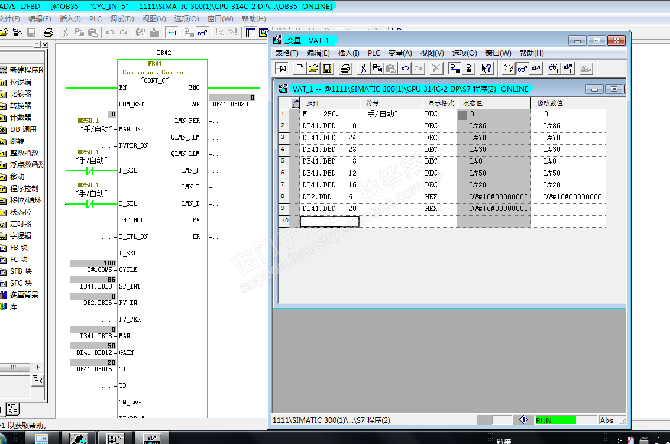Screen dimensions: 670x444
Task: Select address DB2.DBD 6 in row 8
Action: (328, 197)
